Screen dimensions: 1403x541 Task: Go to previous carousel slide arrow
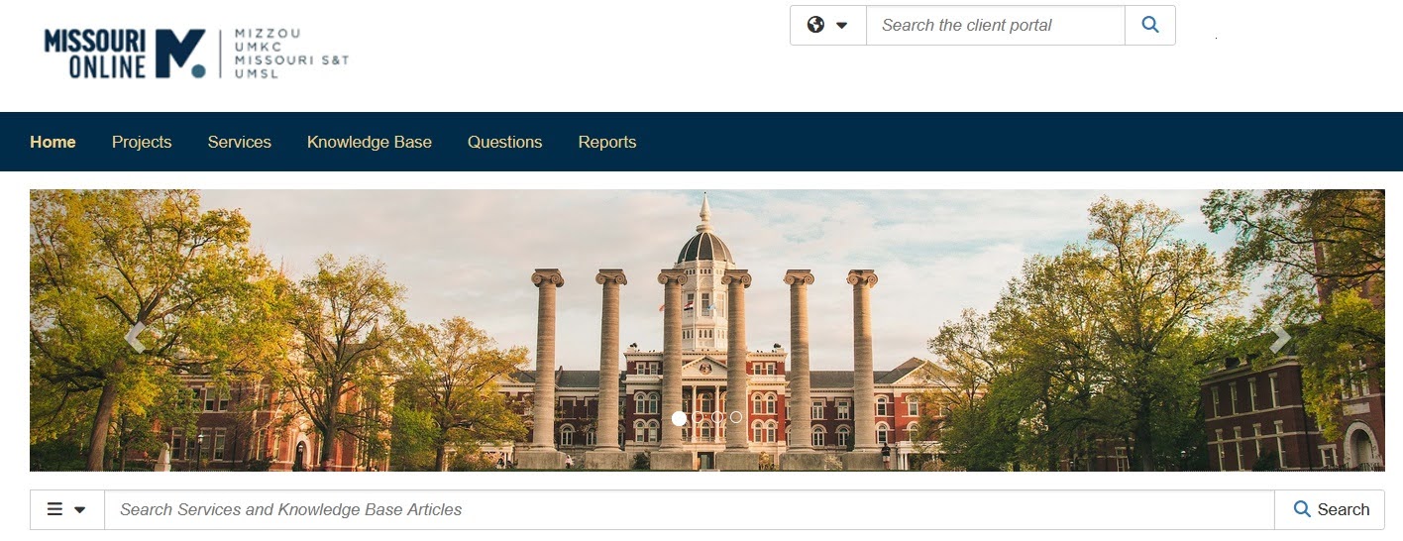point(136,338)
